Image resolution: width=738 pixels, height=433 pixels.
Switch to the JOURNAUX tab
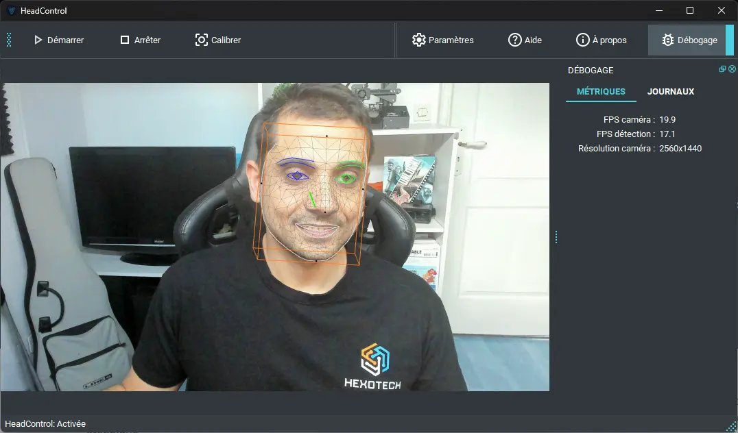click(670, 92)
